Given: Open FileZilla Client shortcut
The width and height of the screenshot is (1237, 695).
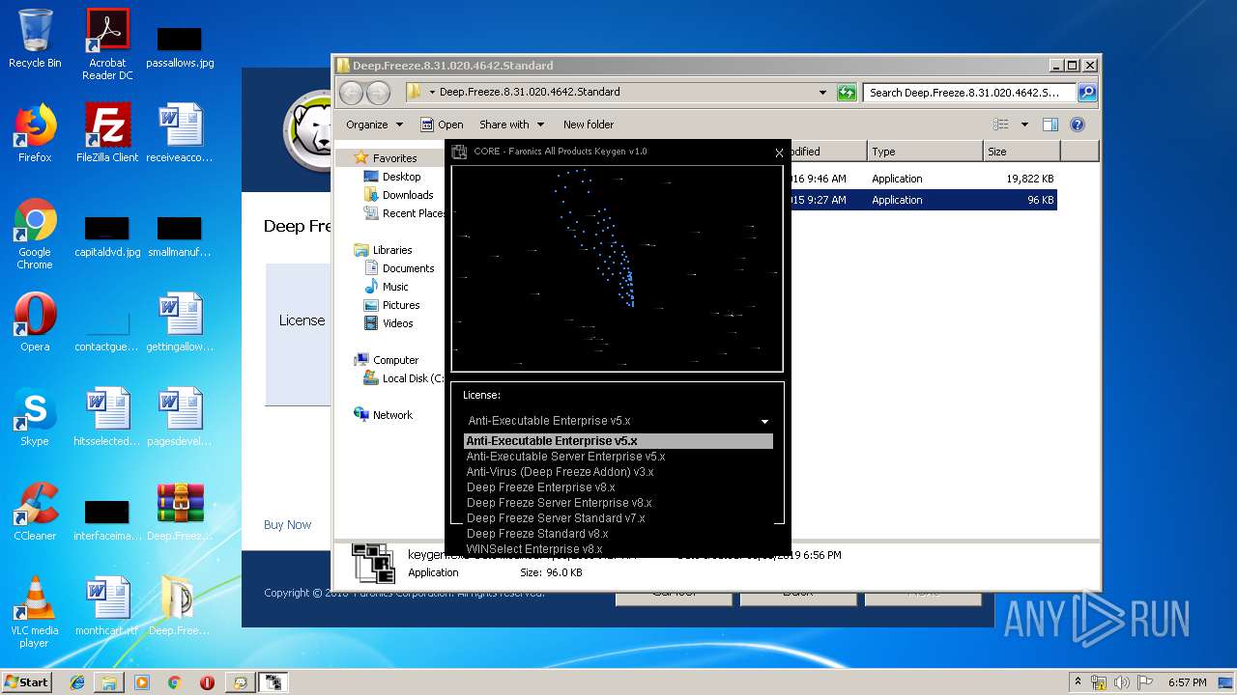Looking at the screenshot, I should (x=107, y=133).
